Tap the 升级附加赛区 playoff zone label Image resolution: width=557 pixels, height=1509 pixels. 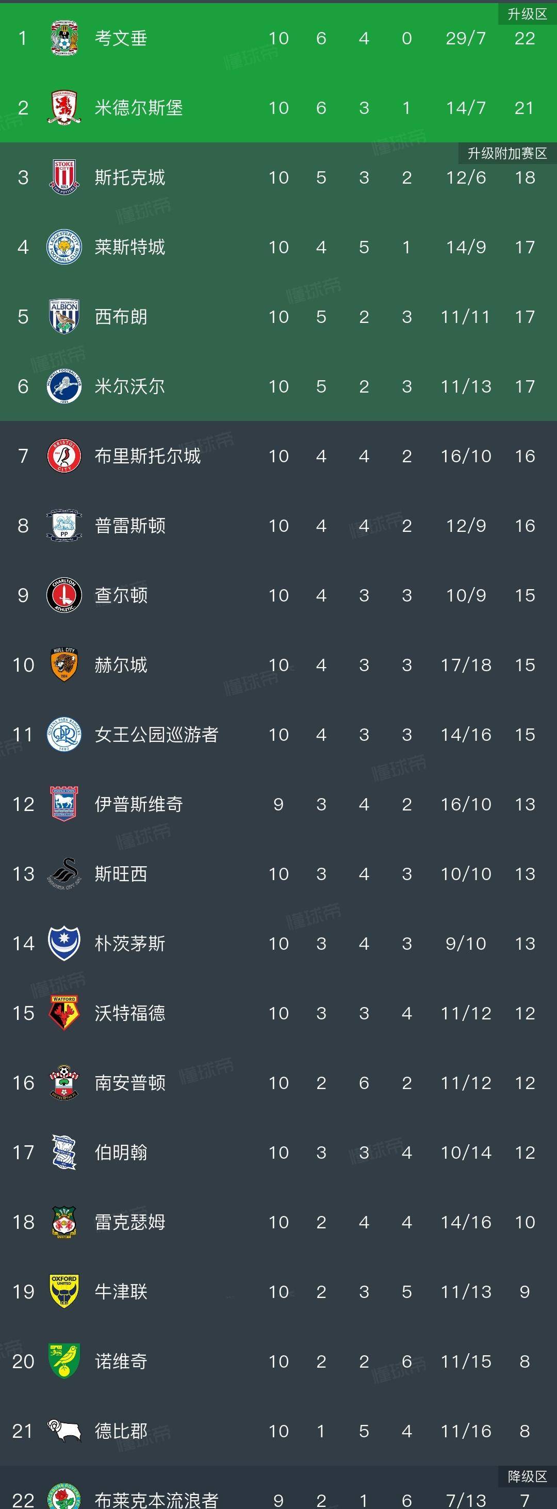[506, 153]
